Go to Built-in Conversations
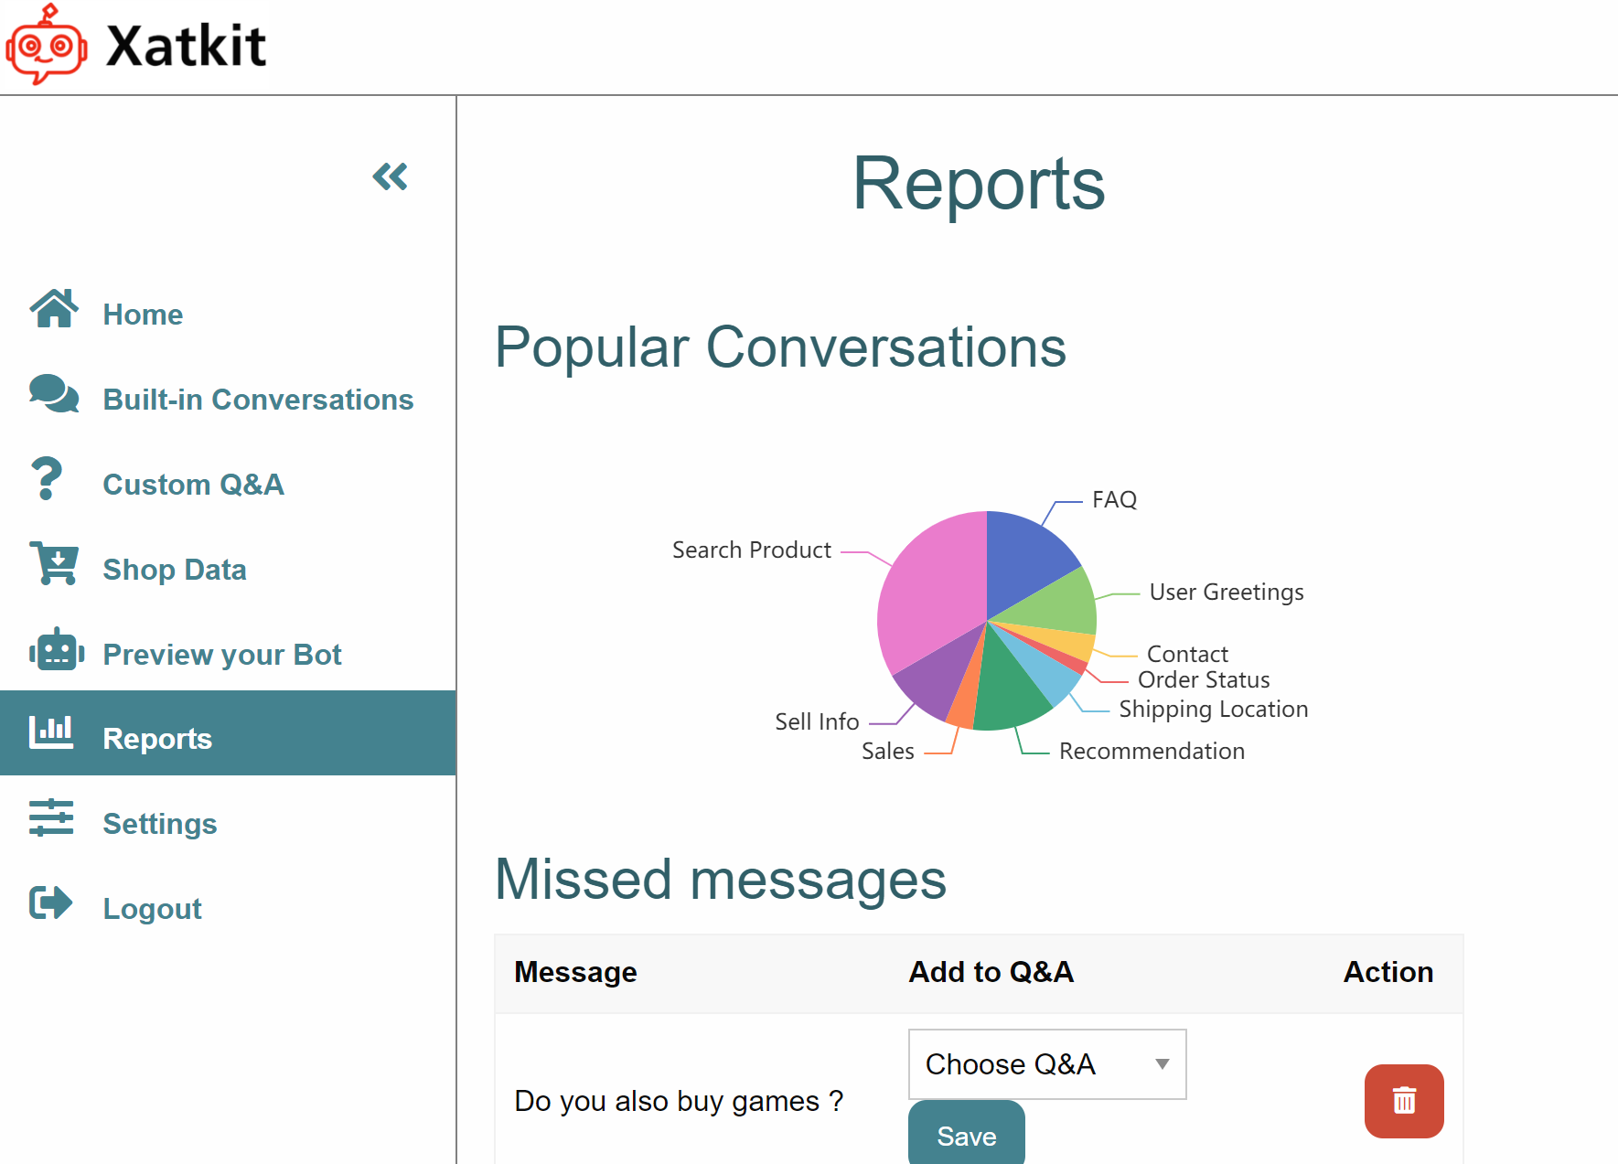Viewport: 1618px width, 1164px height. click(258, 400)
